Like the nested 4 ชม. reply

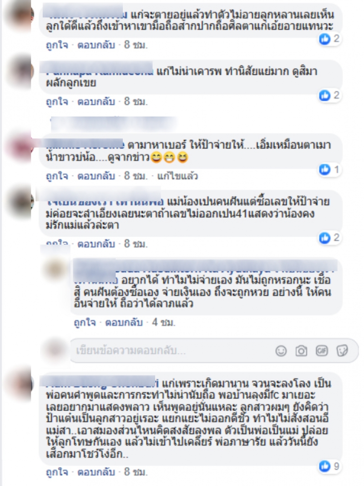pos(85,323)
